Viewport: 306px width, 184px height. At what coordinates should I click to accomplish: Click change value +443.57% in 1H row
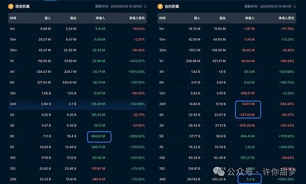[x=137, y=61]
